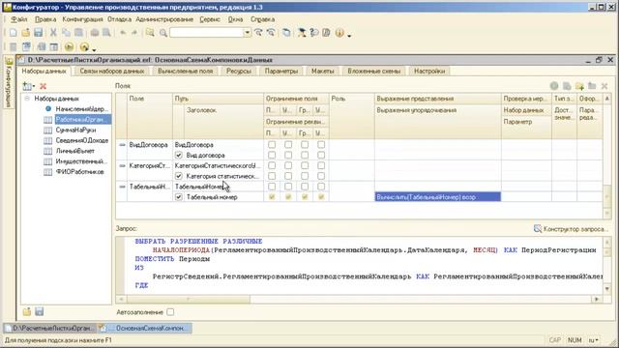Open the Отладка menu
The image size is (619, 348).
119,19
